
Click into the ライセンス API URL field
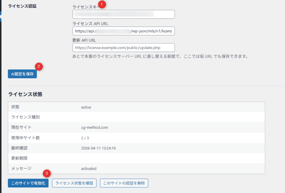(123, 31)
